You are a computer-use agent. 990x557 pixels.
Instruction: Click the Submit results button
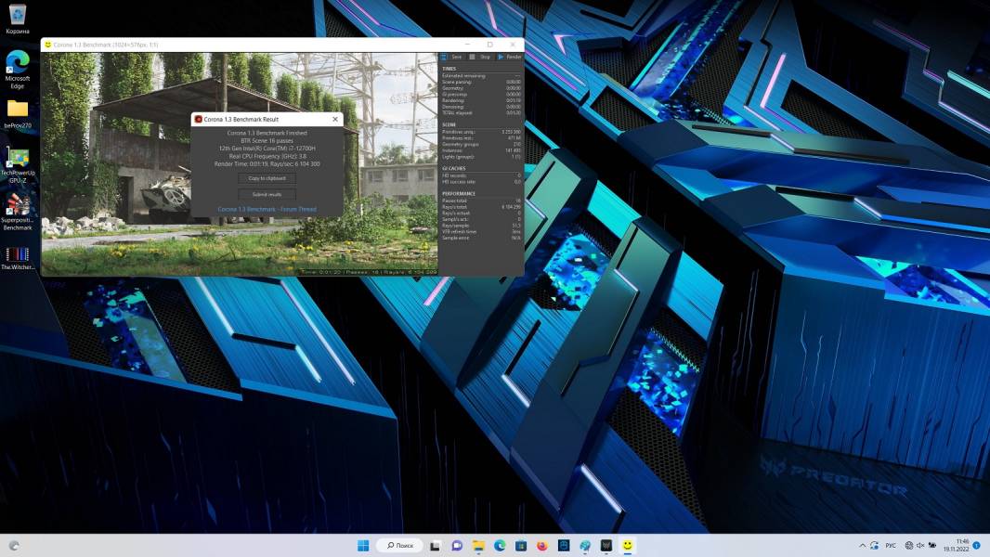267,194
